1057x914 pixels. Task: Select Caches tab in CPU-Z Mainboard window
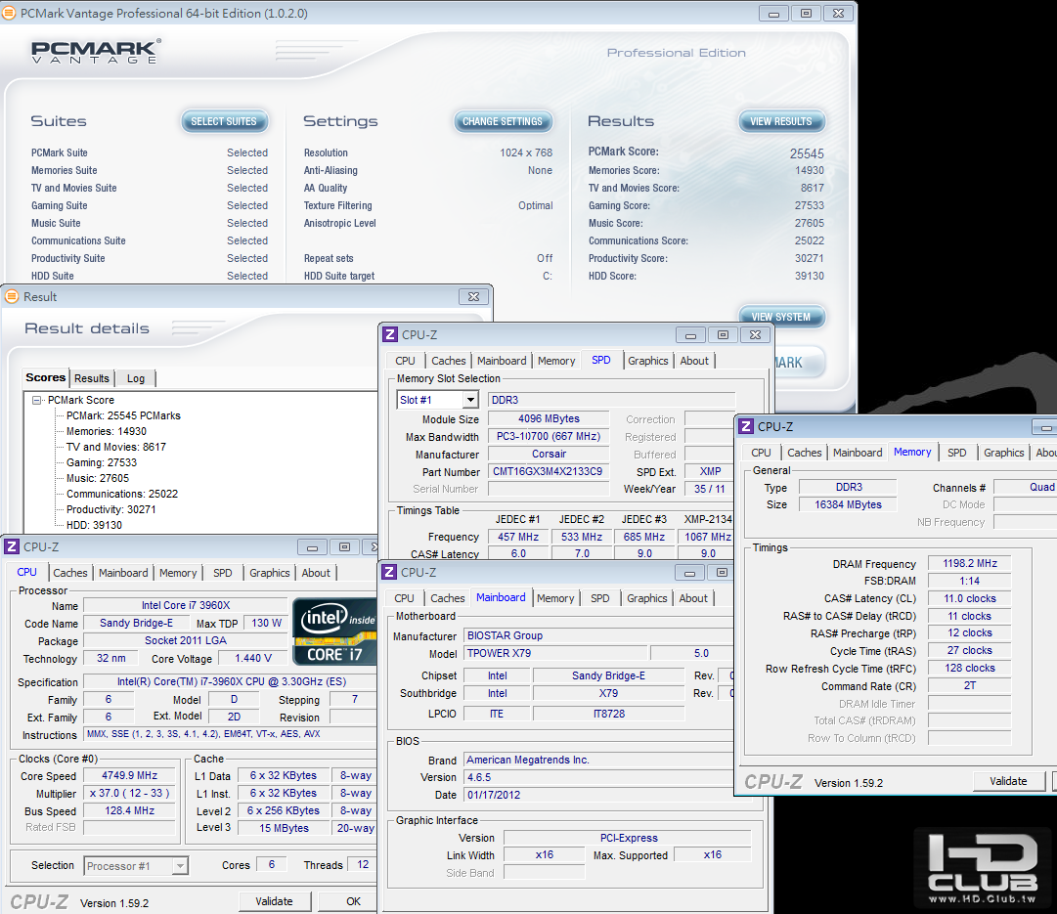click(x=448, y=598)
